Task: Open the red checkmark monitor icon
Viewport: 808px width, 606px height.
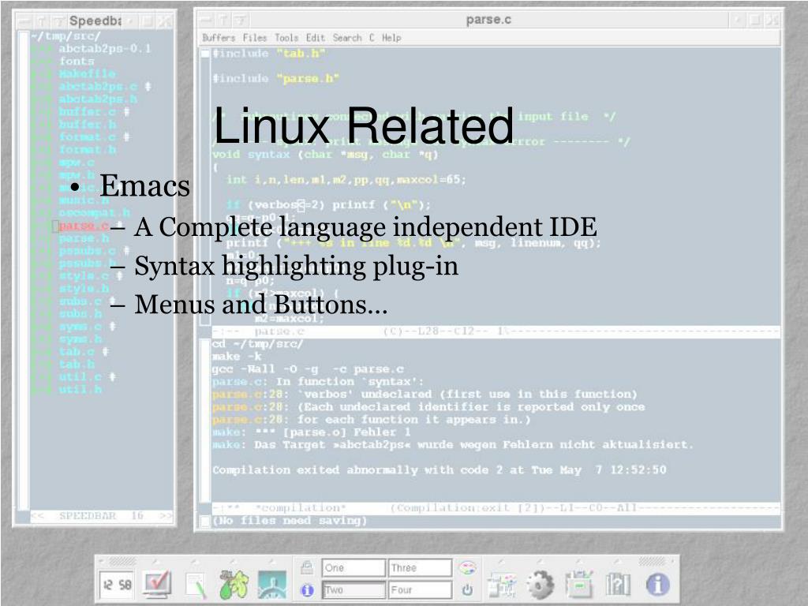Action: point(157,585)
